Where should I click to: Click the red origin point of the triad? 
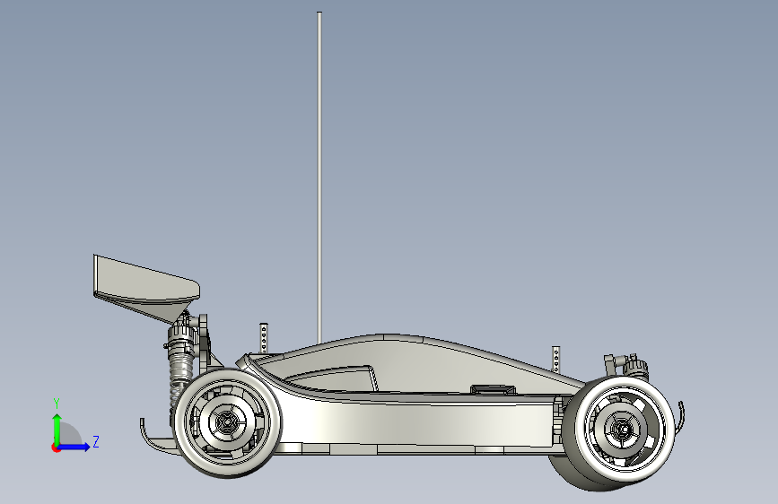[56, 448]
